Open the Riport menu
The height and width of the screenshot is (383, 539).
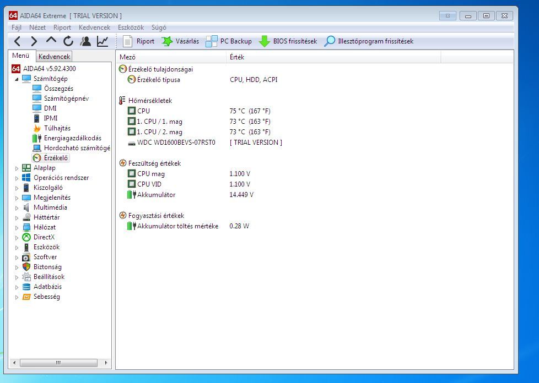click(x=62, y=28)
